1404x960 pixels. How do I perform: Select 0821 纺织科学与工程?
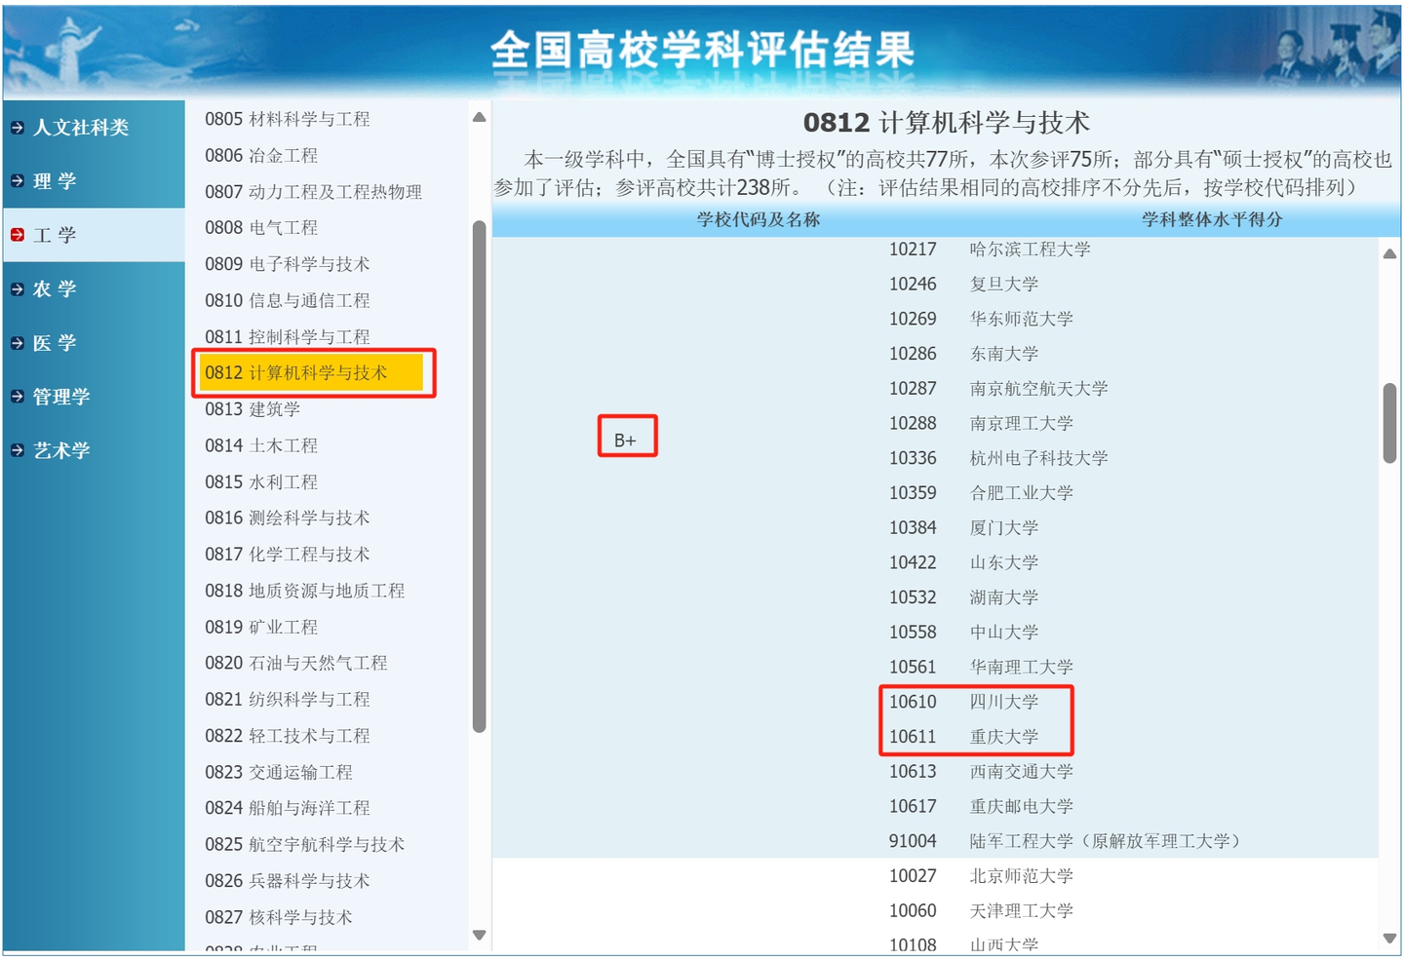[x=288, y=700]
